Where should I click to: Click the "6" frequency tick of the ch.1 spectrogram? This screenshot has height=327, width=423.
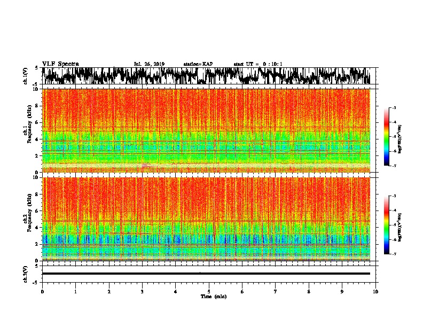(37, 122)
